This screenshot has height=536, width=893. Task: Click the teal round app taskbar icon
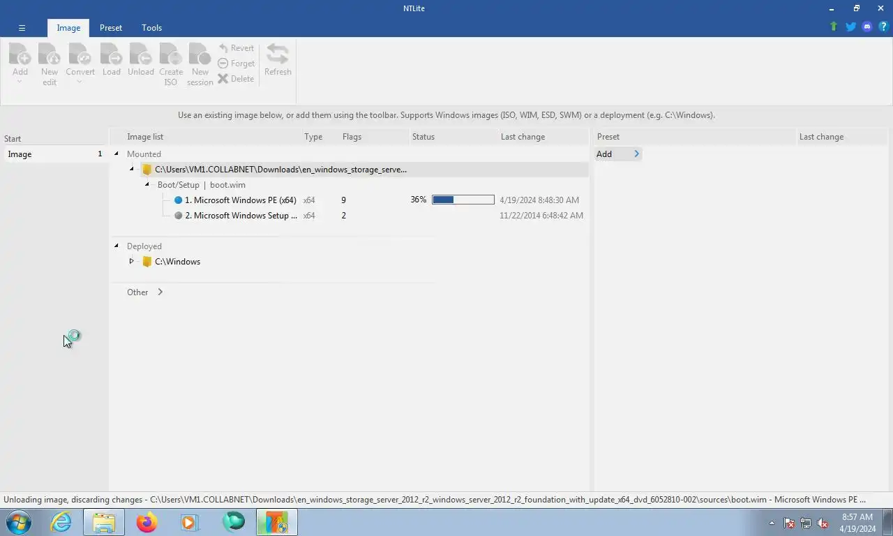(x=233, y=522)
